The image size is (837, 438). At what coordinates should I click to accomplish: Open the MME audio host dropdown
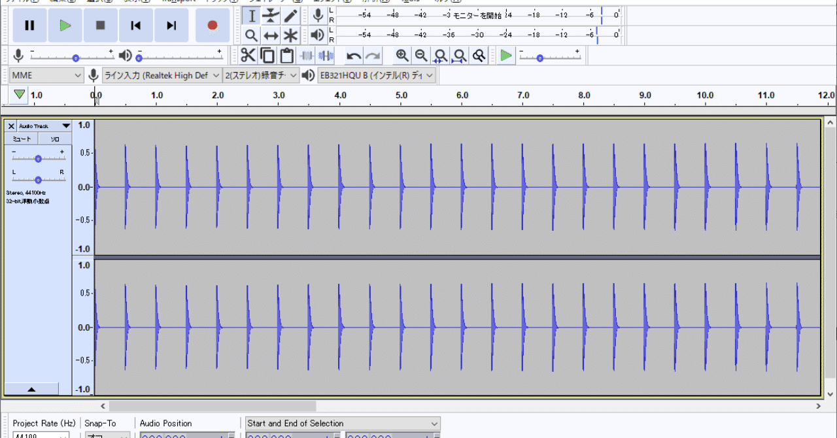[47, 76]
